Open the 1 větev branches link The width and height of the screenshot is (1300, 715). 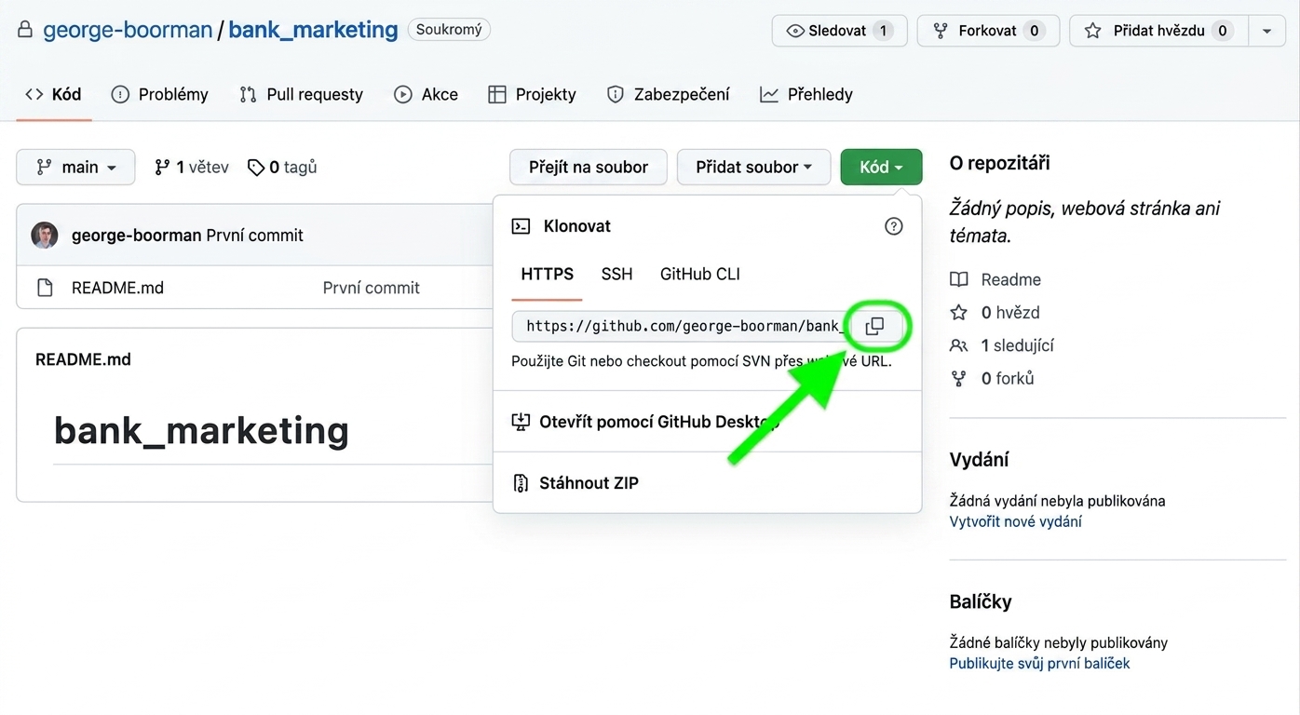click(x=191, y=167)
